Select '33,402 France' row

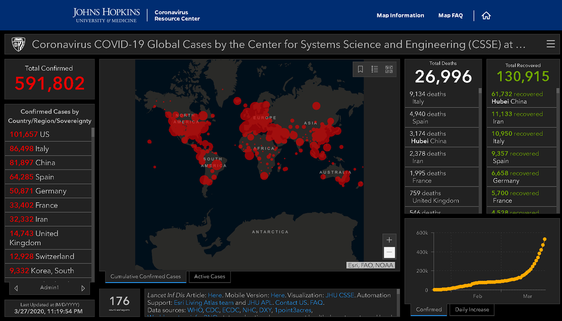pyautogui.click(x=48, y=205)
